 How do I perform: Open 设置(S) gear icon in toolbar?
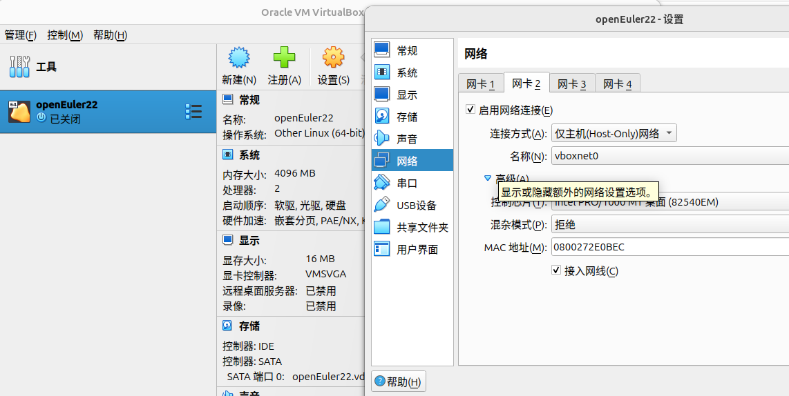click(333, 58)
